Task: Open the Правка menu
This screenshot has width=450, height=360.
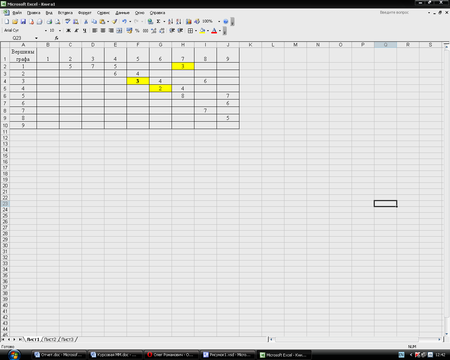Action: coord(34,13)
